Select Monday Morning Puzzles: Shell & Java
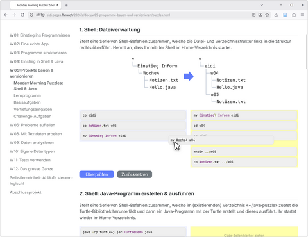The width and height of the screenshot is (308, 237). click(x=38, y=86)
